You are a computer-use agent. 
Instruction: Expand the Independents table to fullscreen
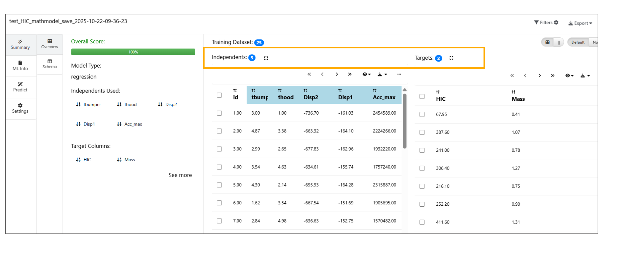pyautogui.click(x=266, y=58)
